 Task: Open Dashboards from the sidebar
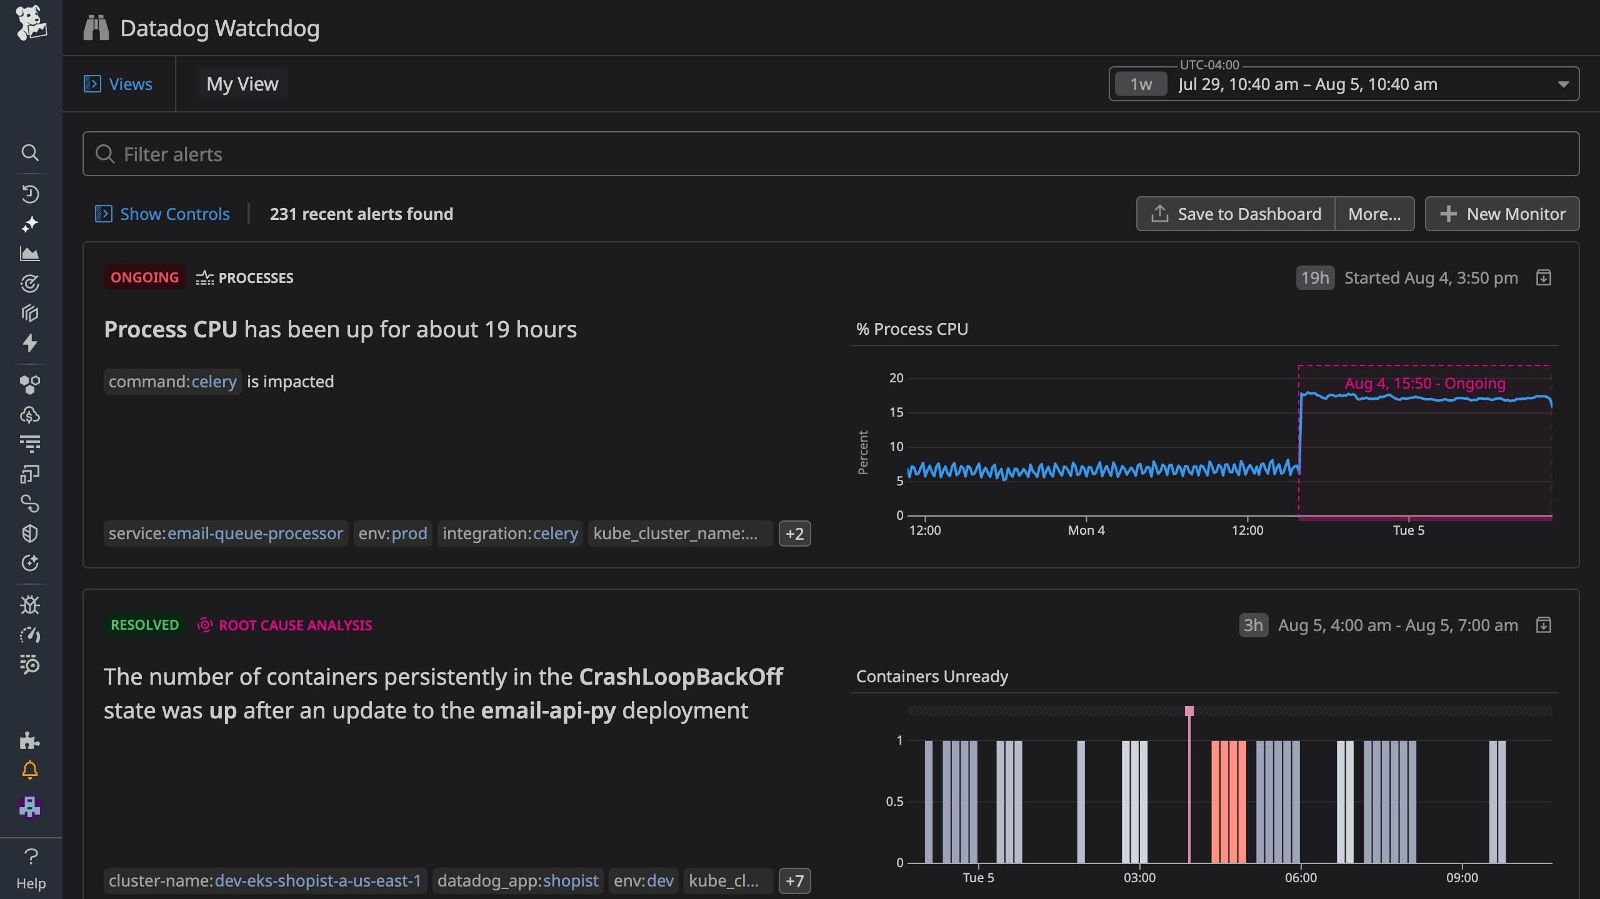click(x=30, y=254)
